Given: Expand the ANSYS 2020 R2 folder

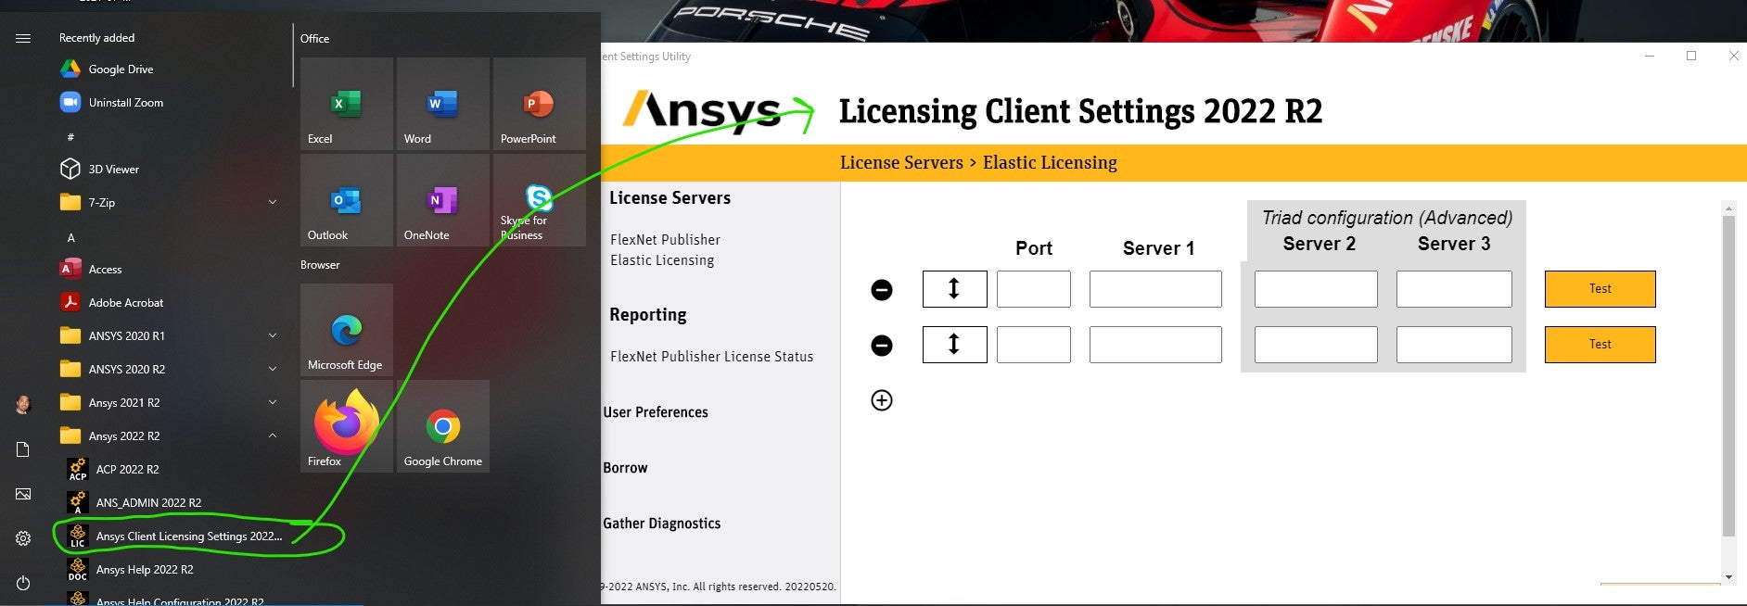Looking at the screenshot, I should pos(273,369).
